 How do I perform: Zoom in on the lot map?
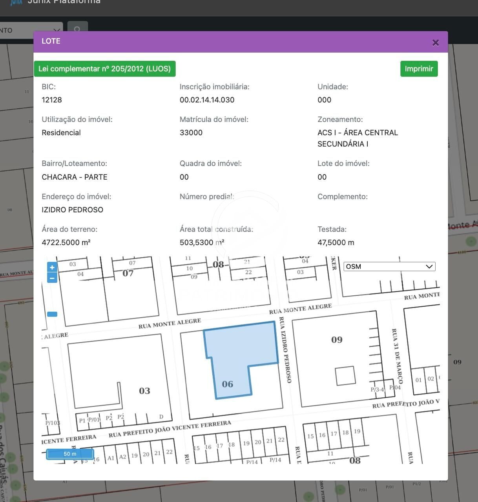(x=52, y=267)
